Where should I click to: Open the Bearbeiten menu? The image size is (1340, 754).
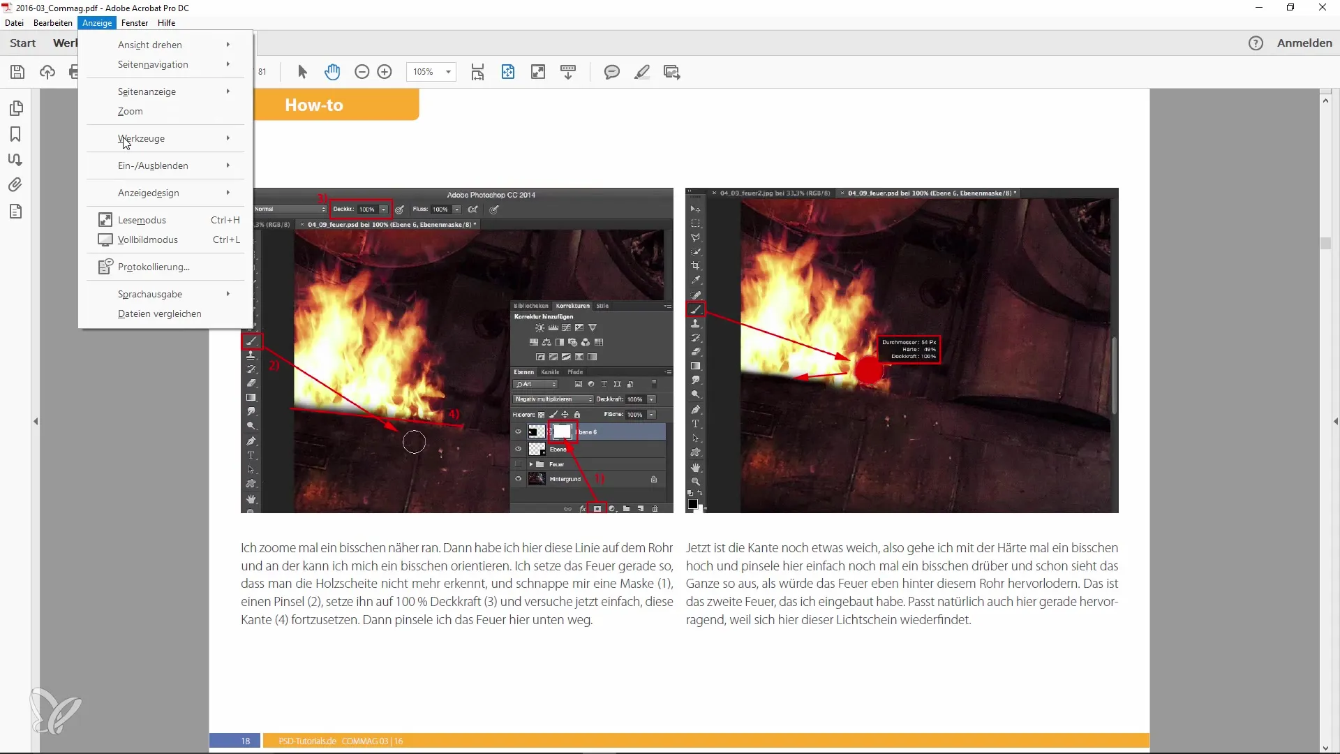pyautogui.click(x=53, y=23)
